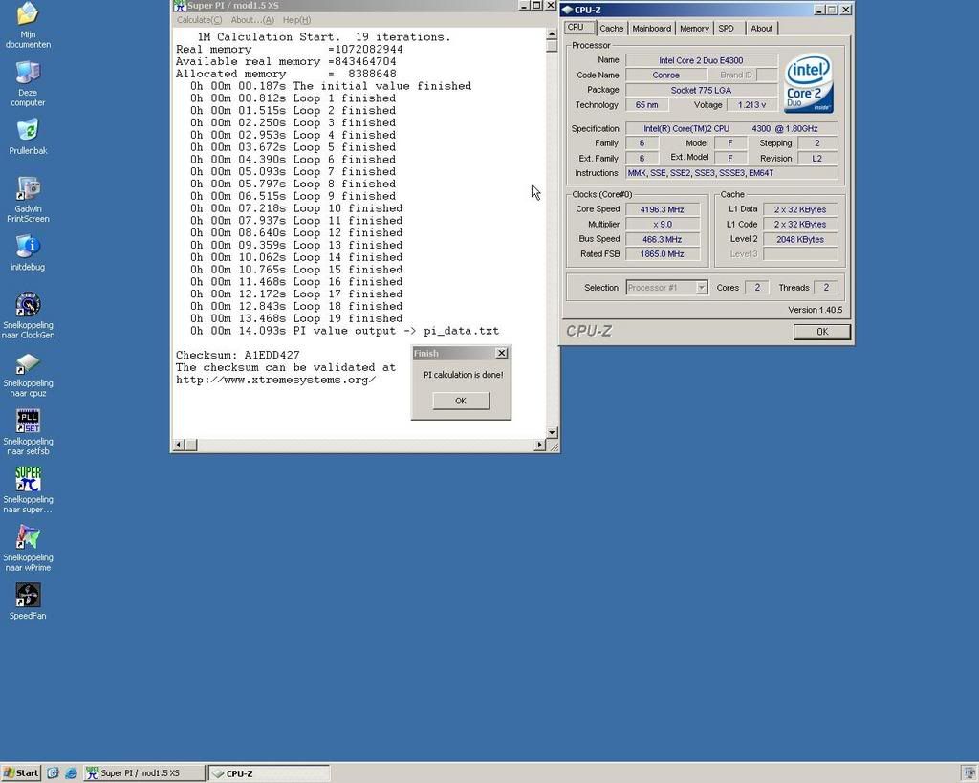Image resolution: width=979 pixels, height=783 pixels.
Task: Switch to the Mainboard tab
Action: point(651,28)
